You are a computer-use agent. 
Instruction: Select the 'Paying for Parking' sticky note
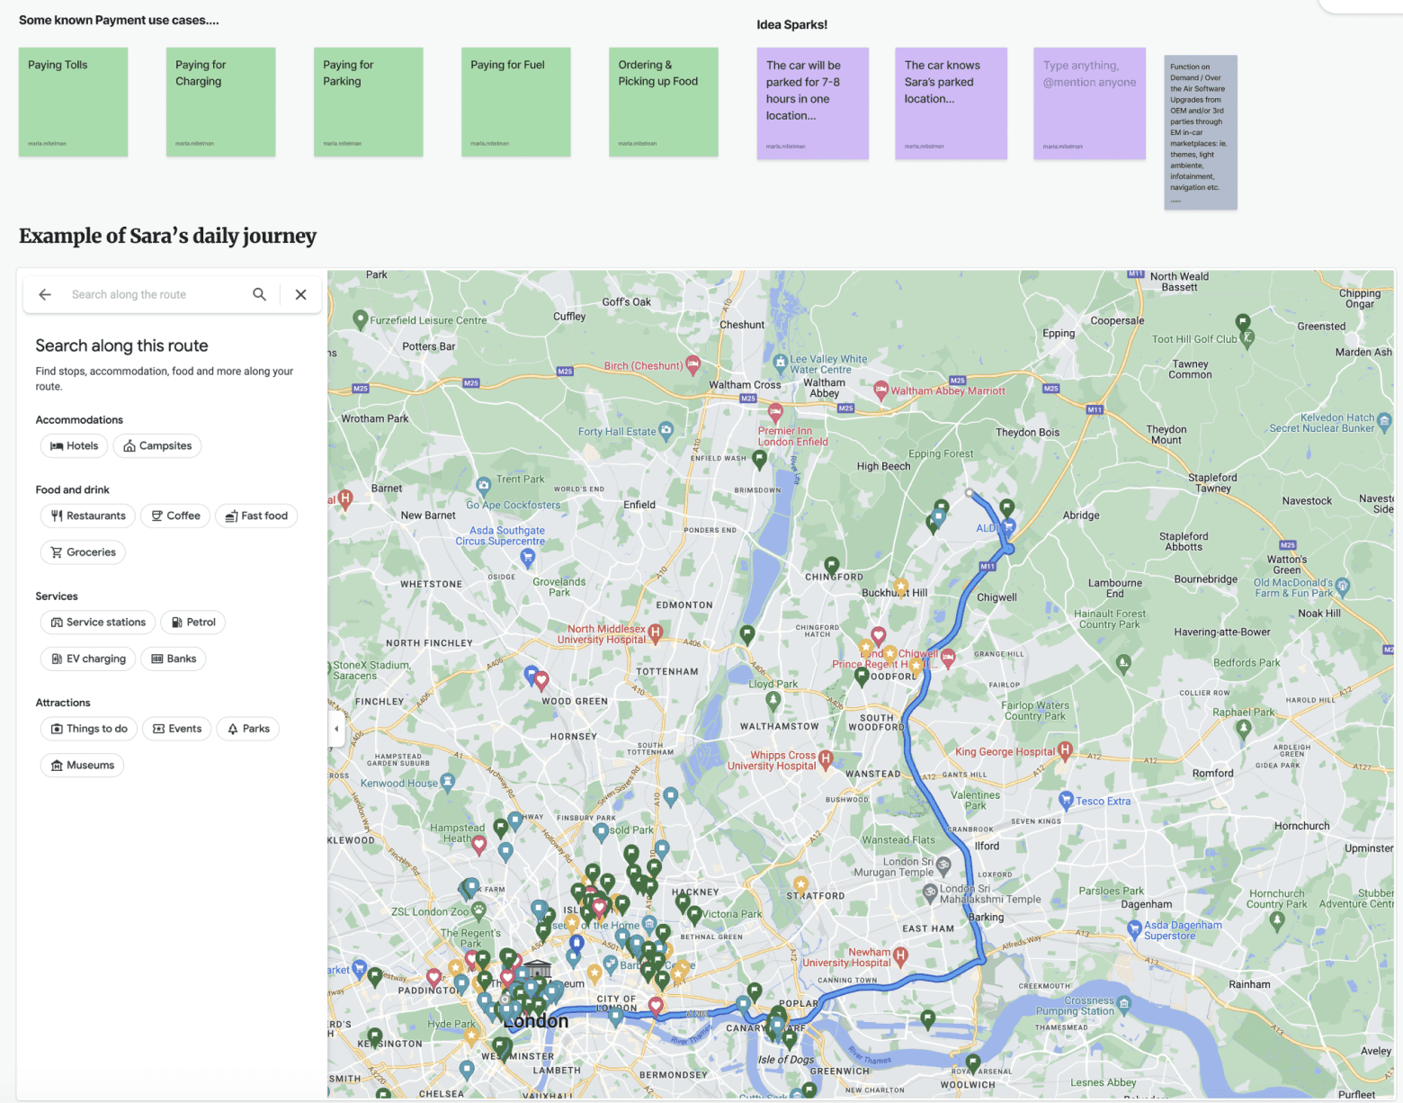tap(368, 102)
